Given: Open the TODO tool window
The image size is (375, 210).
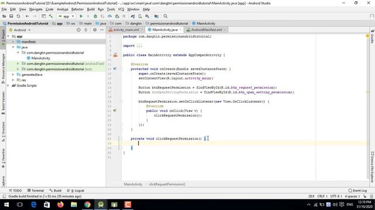Looking at the screenshot, I should click(x=15, y=191).
